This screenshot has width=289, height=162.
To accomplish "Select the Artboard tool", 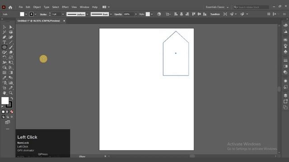I will (4, 88).
